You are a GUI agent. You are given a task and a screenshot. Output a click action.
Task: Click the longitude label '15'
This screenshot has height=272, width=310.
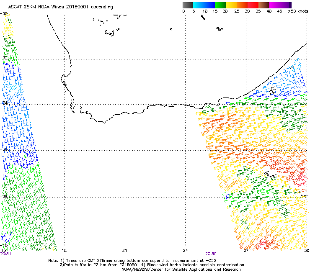tap(3, 250)
